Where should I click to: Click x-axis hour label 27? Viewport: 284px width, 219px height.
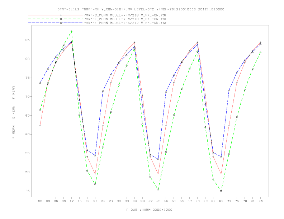click(111, 201)
